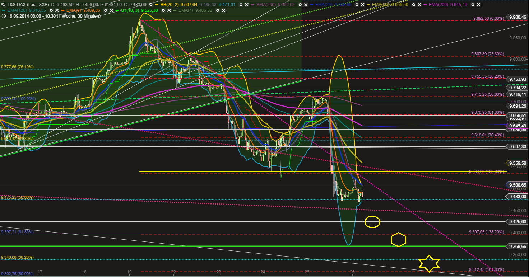The height and width of the screenshot is (277, 529).
Task: Open settings for the EMA(200) indicator
Action: 473,5
